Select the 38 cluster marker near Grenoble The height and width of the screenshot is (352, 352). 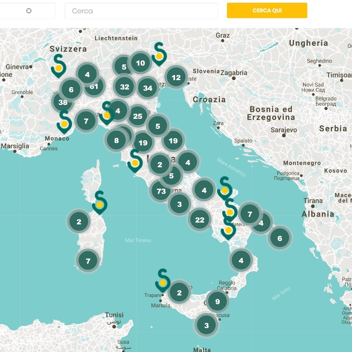point(63,103)
